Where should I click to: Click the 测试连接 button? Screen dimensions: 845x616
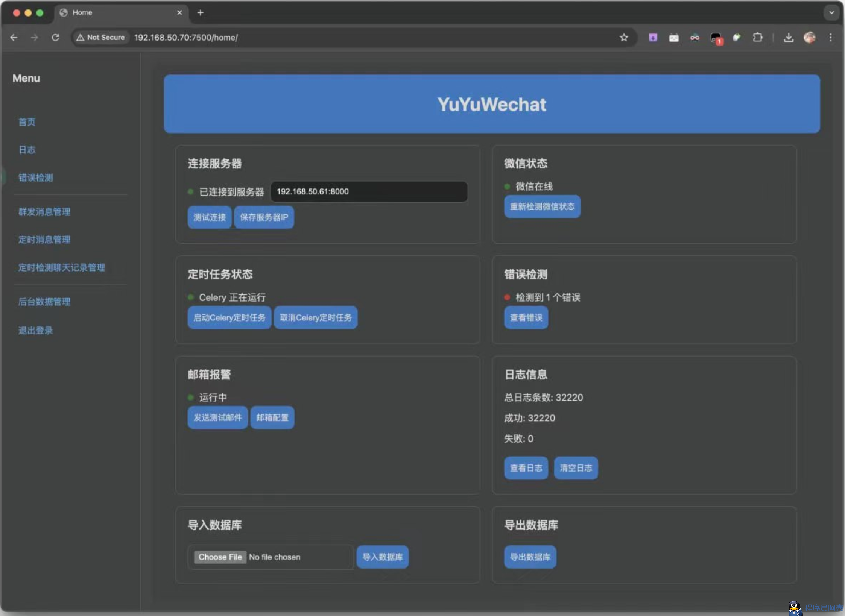[x=210, y=217]
